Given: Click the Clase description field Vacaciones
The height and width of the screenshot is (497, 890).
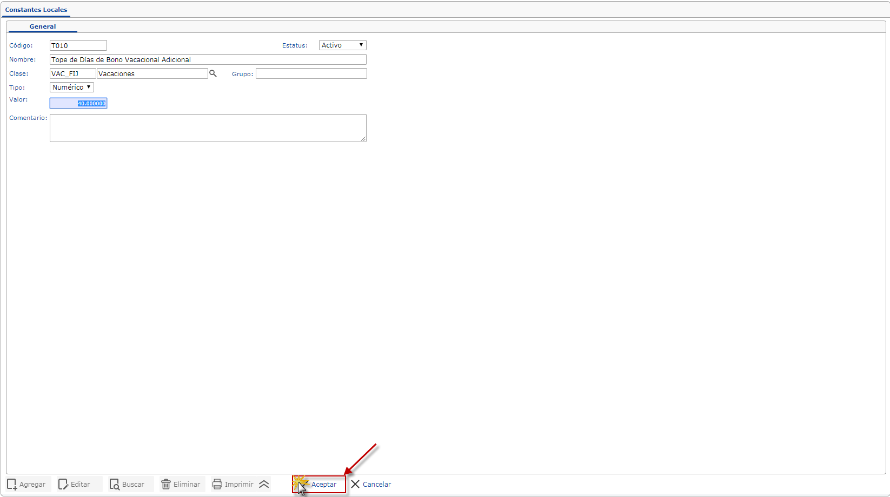Looking at the screenshot, I should (152, 73).
